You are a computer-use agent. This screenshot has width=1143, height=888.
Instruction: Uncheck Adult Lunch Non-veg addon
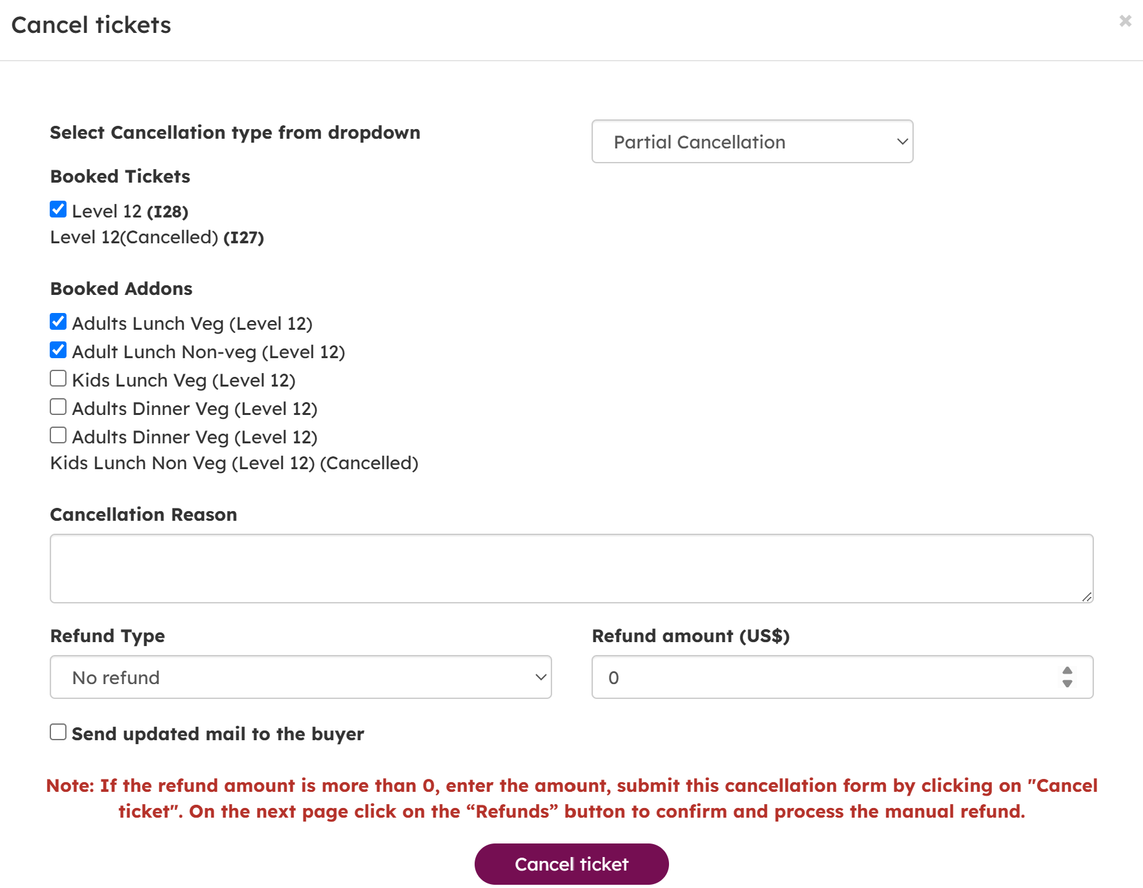pyautogui.click(x=58, y=350)
